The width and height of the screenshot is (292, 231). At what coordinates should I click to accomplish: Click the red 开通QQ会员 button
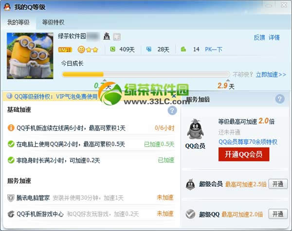pos(244,154)
